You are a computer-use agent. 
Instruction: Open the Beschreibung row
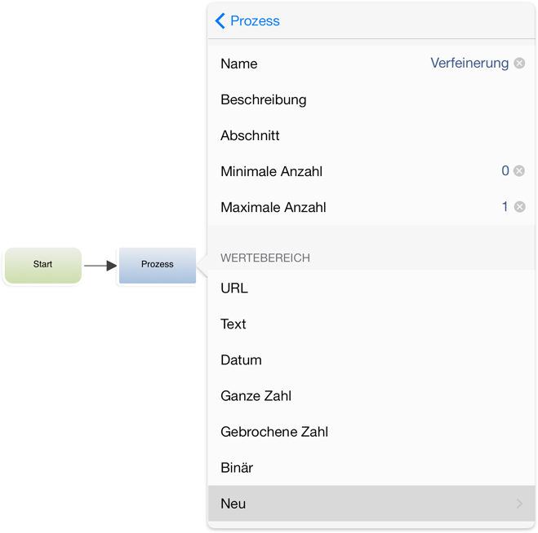pyautogui.click(x=371, y=99)
